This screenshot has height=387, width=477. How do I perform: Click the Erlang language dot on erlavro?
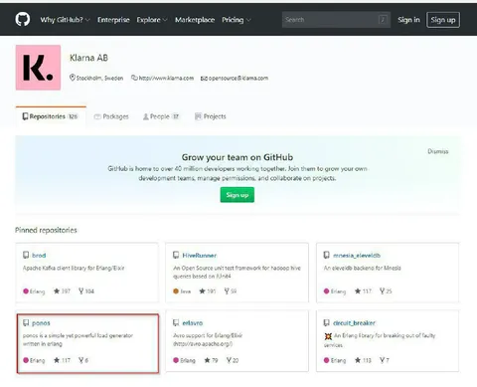[176, 360]
